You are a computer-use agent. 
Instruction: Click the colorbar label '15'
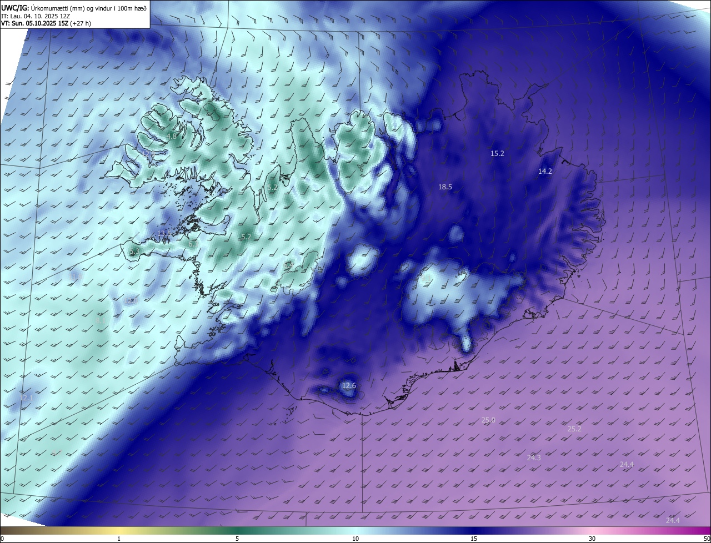point(474,539)
